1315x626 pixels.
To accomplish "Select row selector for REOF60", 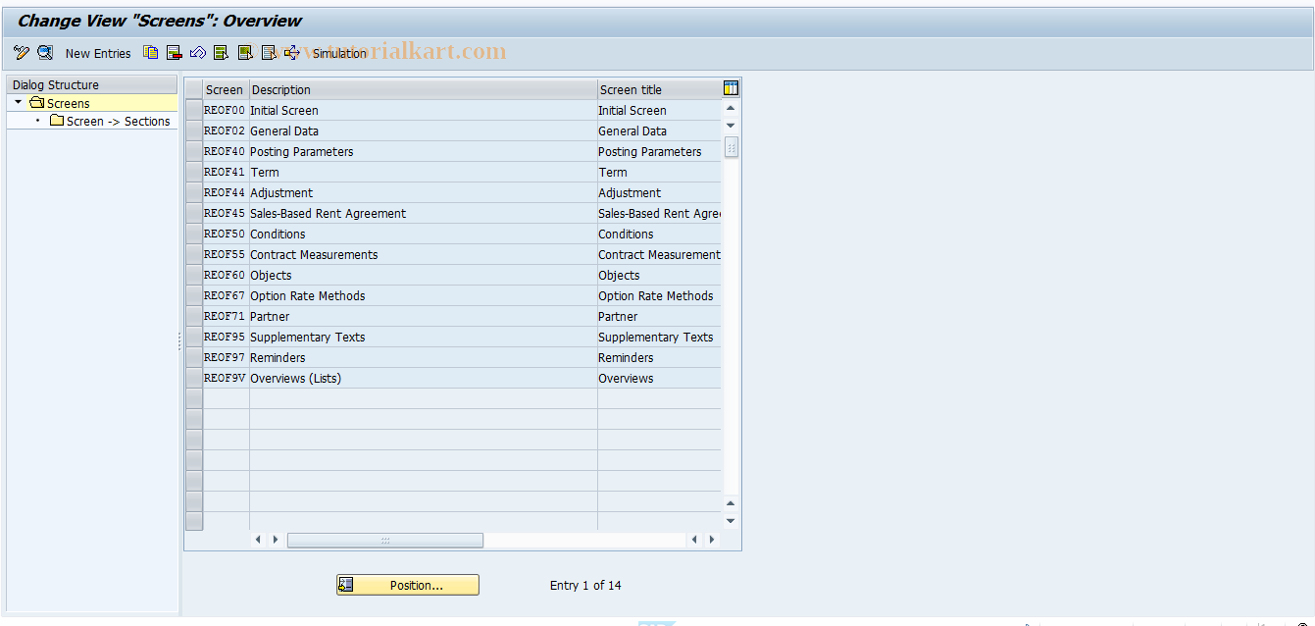I will coord(194,275).
